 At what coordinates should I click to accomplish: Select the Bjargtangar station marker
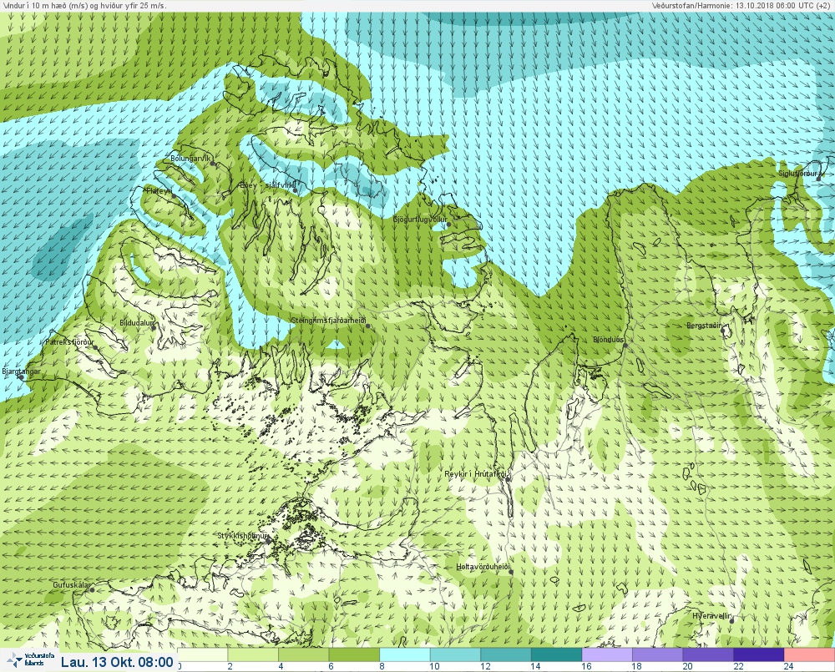(22, 376)
